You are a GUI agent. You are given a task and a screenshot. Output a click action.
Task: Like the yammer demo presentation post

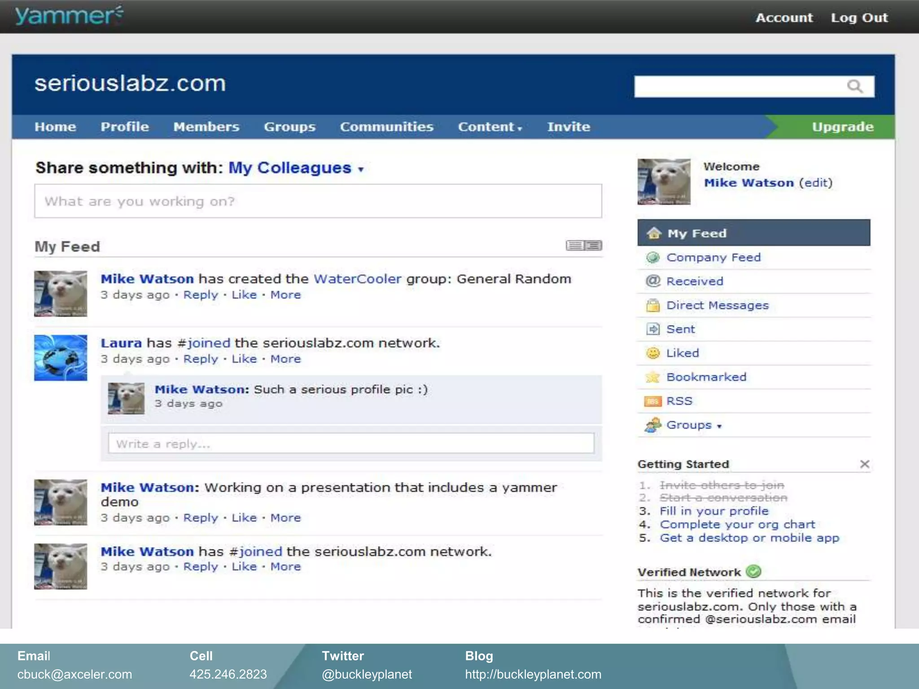click(x=244, y=518)
